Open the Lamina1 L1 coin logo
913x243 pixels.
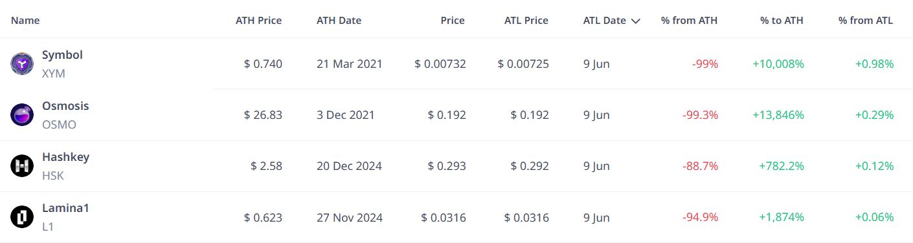[x=22, y=217]
